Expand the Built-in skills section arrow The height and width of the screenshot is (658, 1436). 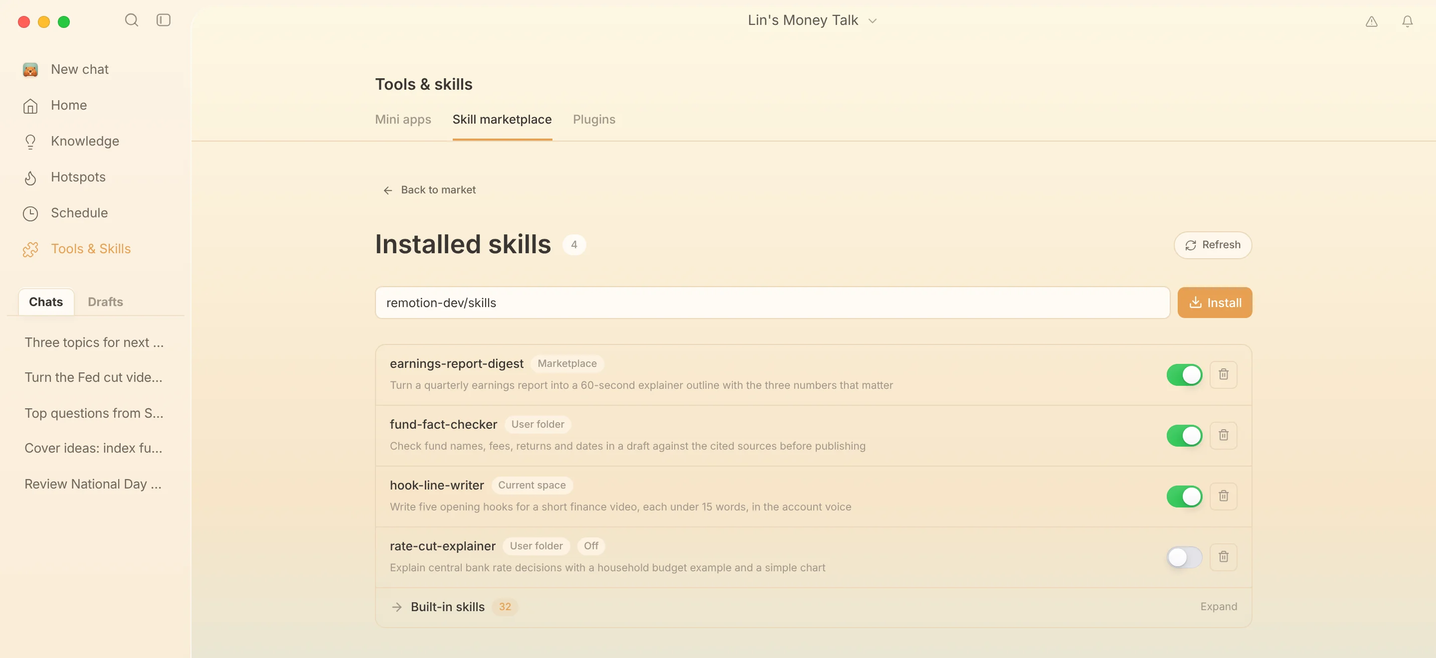point(396,607)
